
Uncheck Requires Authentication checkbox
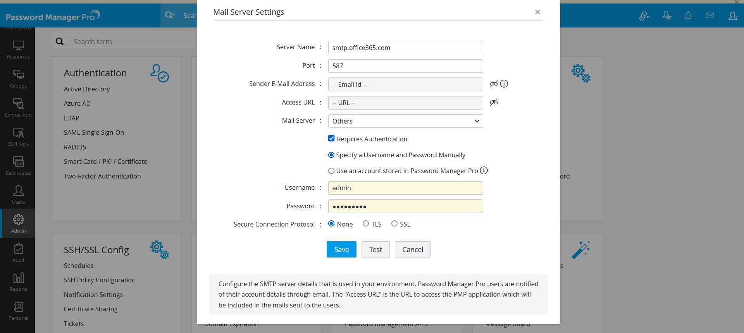point(331,139)
